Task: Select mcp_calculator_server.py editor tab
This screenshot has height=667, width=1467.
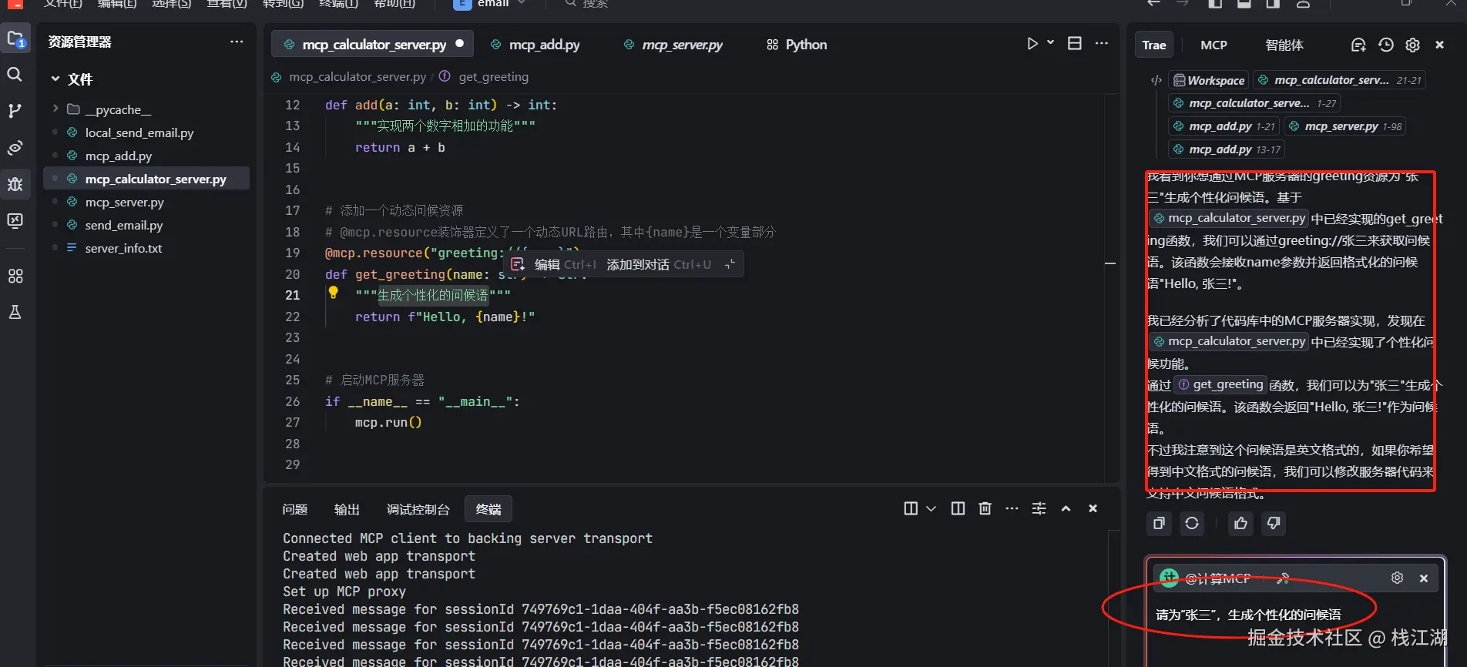Action: tap(372, 45)
